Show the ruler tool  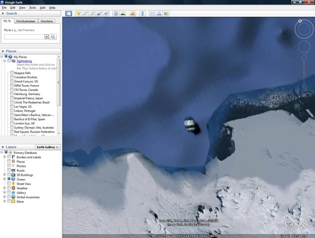142,14
